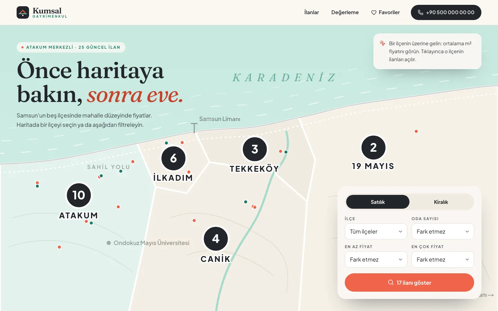498x311 pixels.
Task: Click the Samsun Limanı map label
Action: [220, 119]
